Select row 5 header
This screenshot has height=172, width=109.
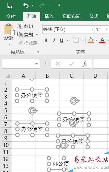[x=6, y=110]
